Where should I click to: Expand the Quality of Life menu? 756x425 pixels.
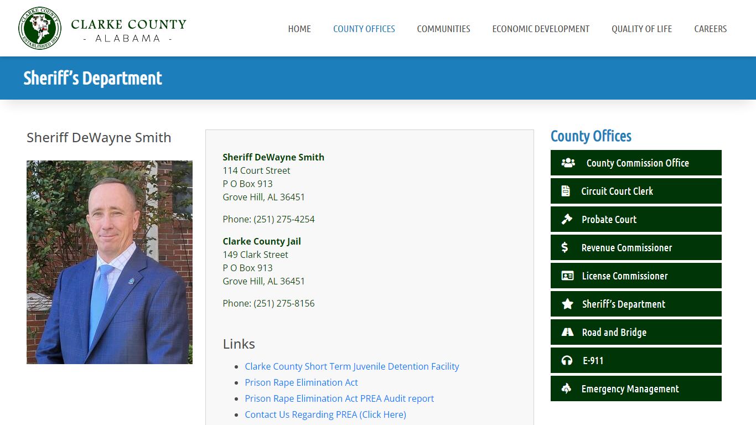641,29
